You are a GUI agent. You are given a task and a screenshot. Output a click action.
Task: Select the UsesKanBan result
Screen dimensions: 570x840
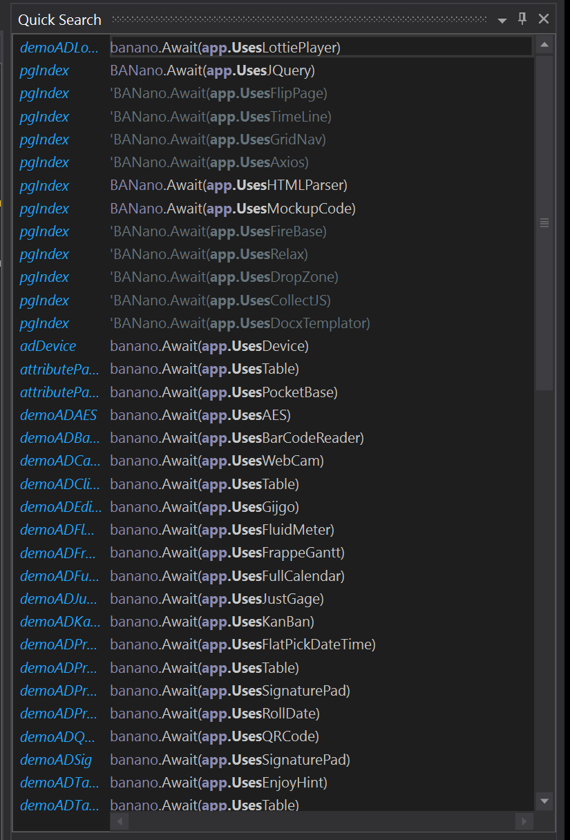point(212,622)
